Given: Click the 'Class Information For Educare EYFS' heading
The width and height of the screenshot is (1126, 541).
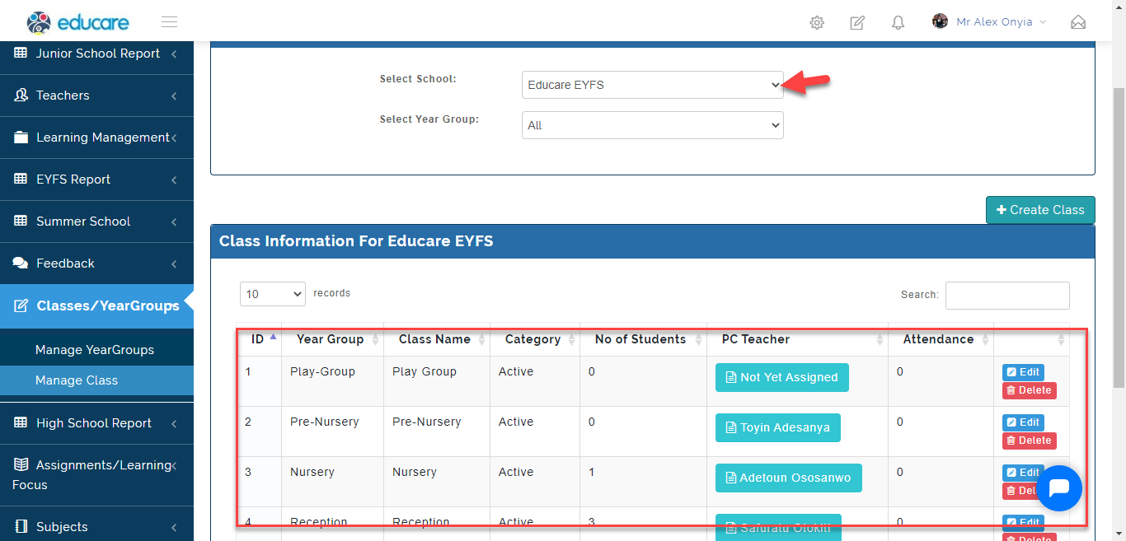Looking at the screenshot, I should pyautogui.click(x=356, y=241).
